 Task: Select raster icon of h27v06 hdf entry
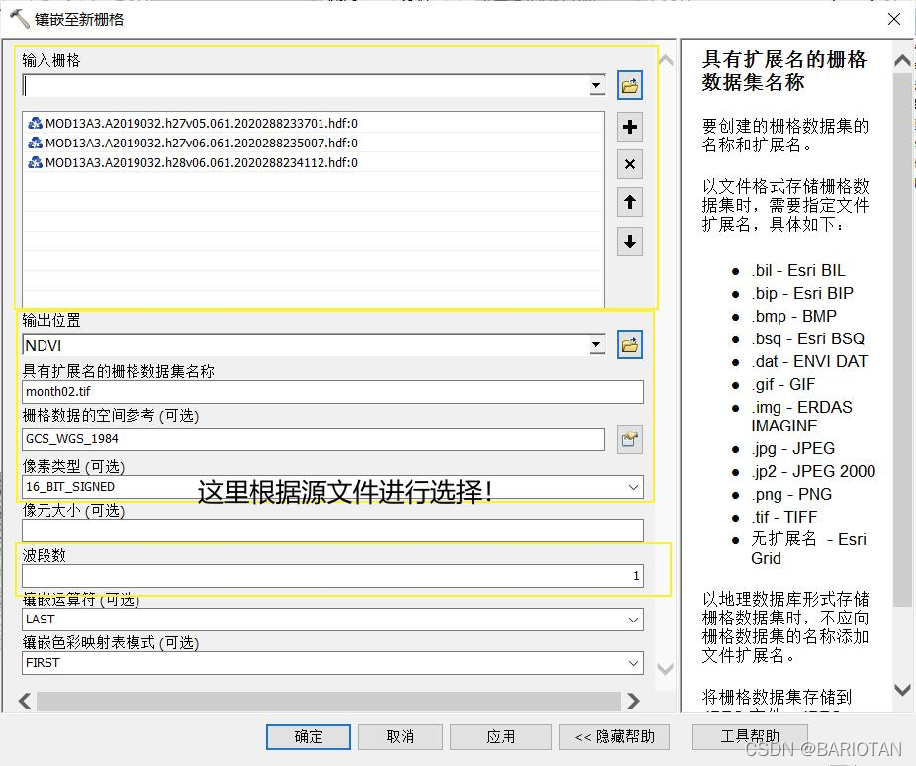35,143
